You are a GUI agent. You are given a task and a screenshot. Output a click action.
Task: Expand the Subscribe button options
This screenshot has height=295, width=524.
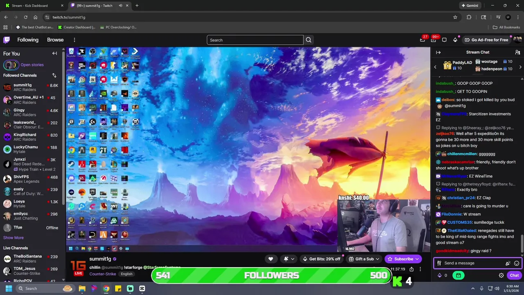[417, 259]
